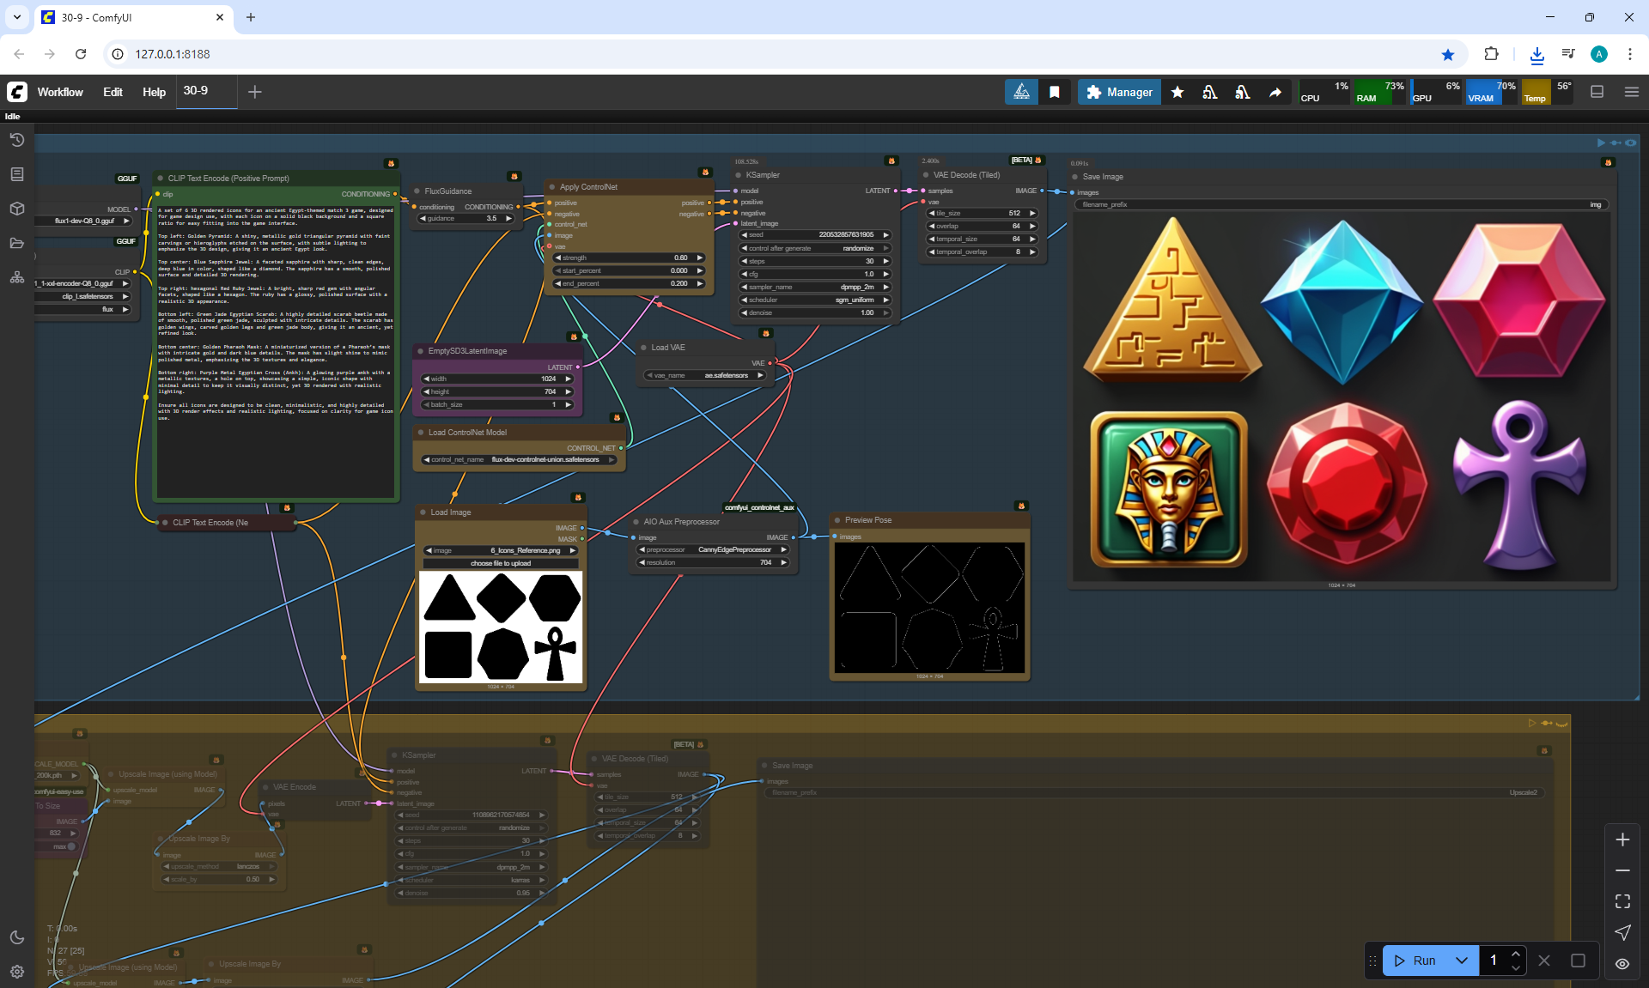Open the model library tree icon
This screenshot has width=1649, height=988.
(x=16, y=277)
